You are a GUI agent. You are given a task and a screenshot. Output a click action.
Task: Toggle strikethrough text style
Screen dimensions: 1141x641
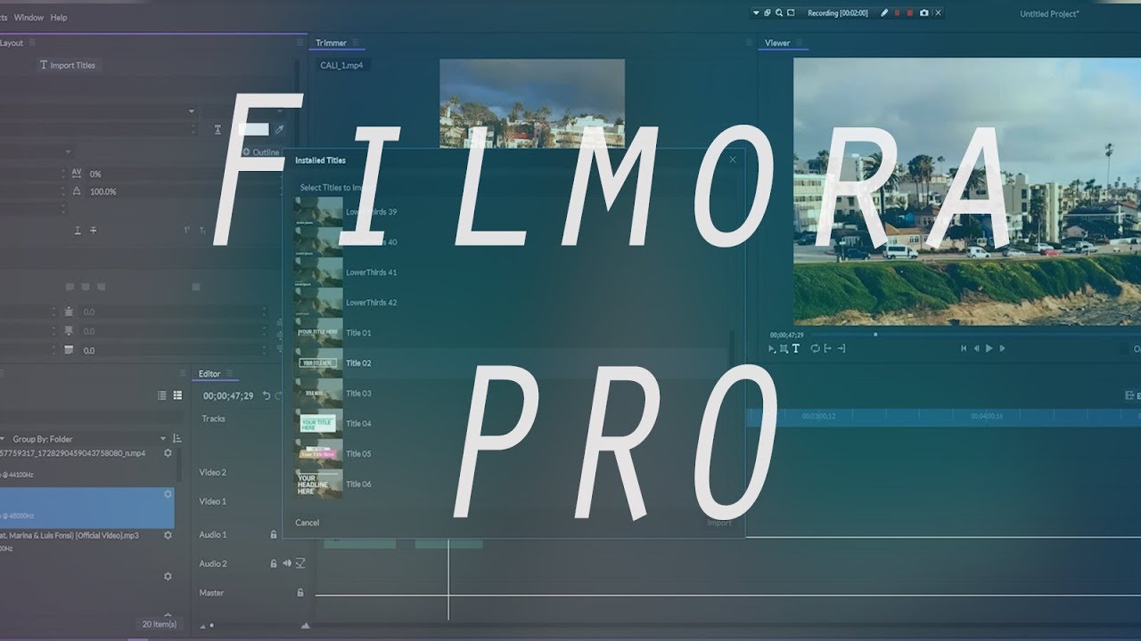click(94, 231)
